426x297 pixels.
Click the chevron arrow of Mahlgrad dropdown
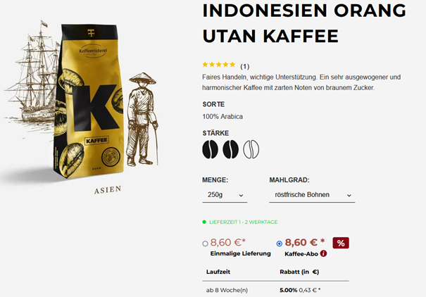[x=349, y=196]
